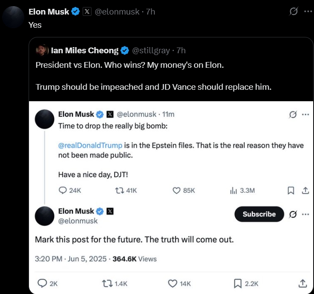Open Ian Miles Cheong's profile avatar
Screen dimensions: 314x294
(43, 50)
